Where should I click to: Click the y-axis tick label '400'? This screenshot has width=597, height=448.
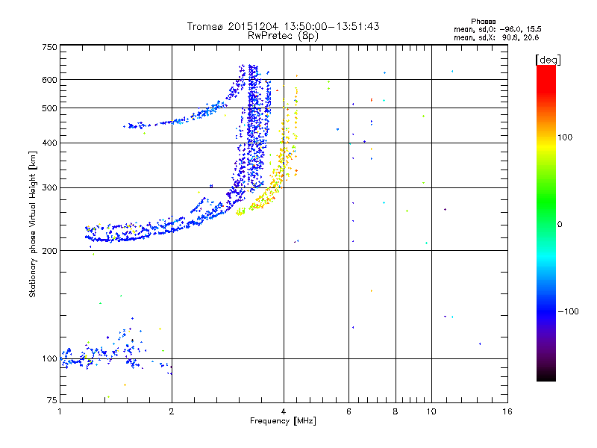(x=49, y=143)
